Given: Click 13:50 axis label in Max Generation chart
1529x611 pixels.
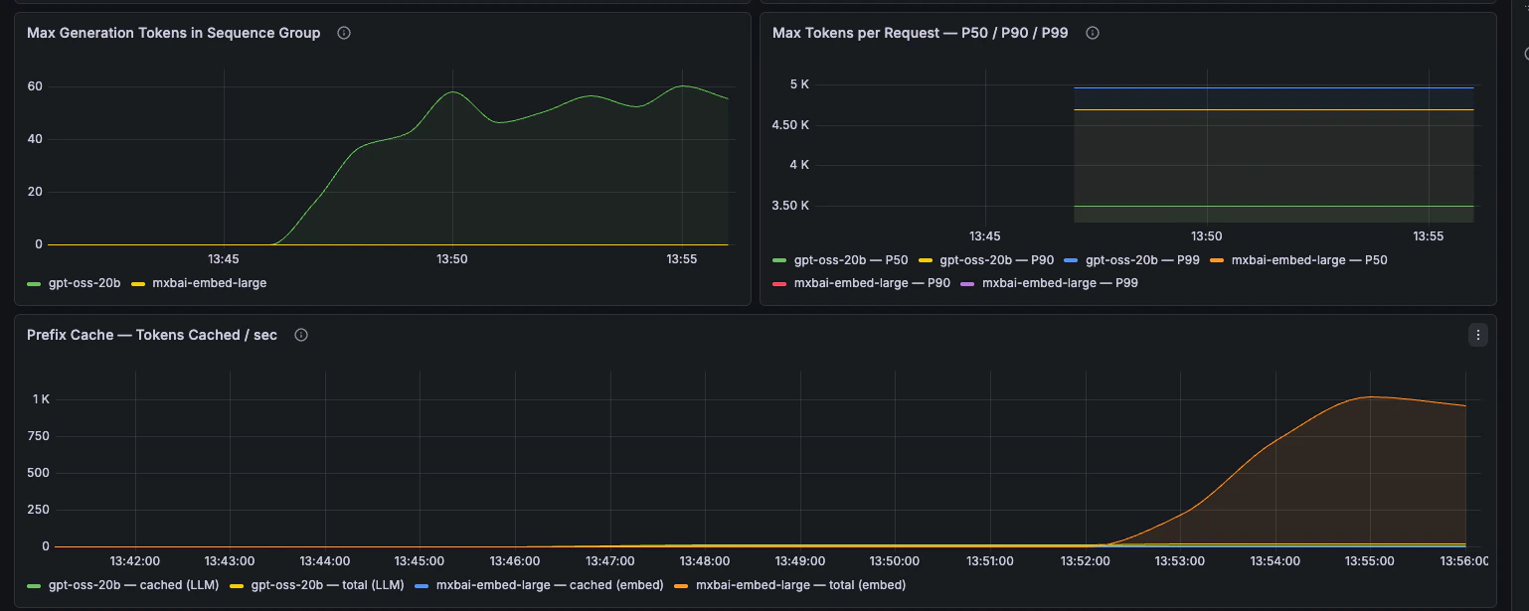Looking at the screenshot, I should [x=452, y=259].
